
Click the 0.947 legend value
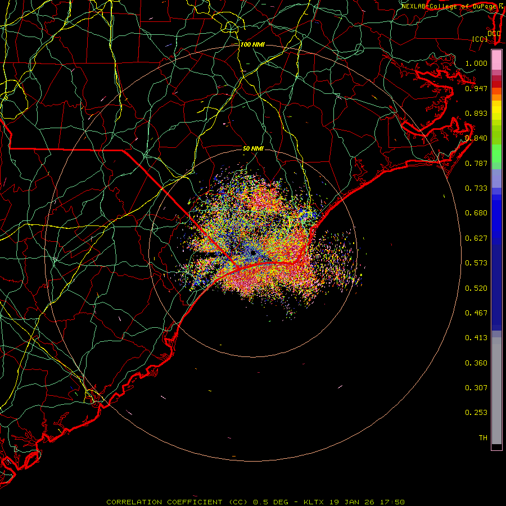coord(476,88)
